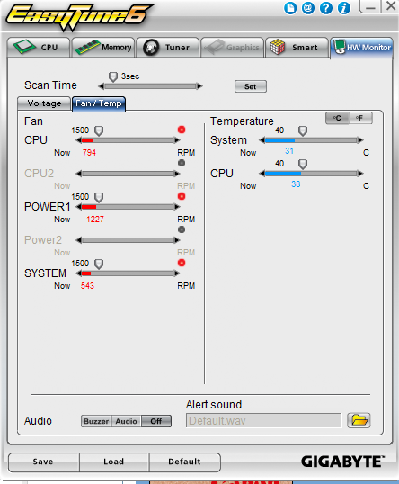Click CPU fan threshold slider thumb
The height and width of the screenshot is (484, 399).
pyautogui.click(x=99, y=130)
